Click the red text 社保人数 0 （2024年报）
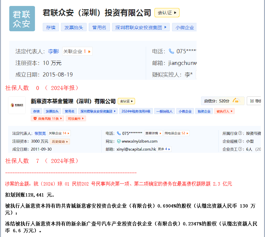Screen dimensions: 265x237 tap(42, 88)
